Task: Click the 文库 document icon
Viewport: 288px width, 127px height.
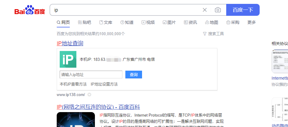Action: [101, 23]
